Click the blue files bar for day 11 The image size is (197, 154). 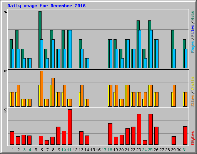pos(70,49)
